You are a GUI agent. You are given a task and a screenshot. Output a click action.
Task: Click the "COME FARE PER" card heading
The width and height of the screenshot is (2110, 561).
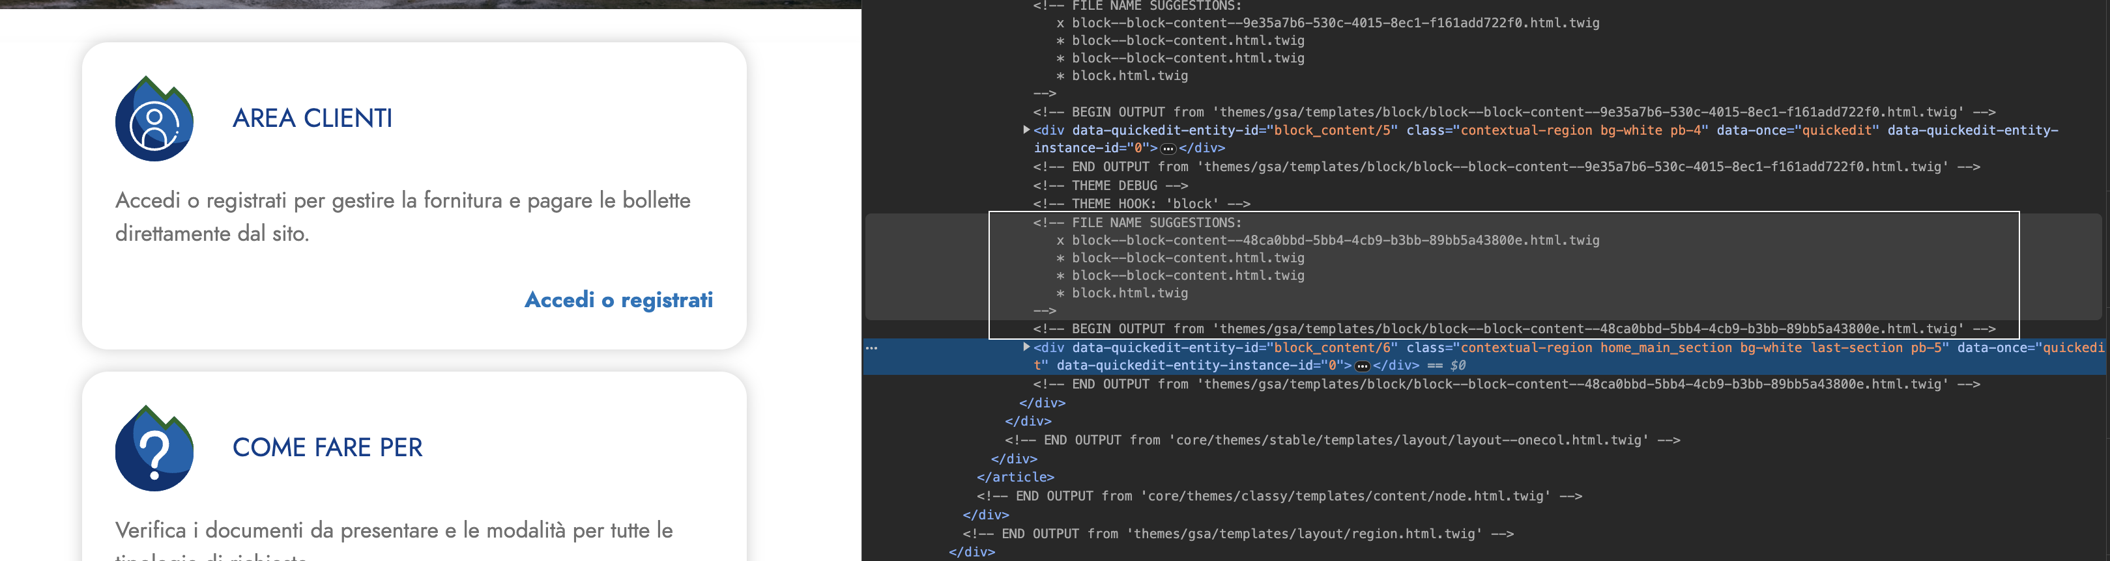click(x=328, y=448)
